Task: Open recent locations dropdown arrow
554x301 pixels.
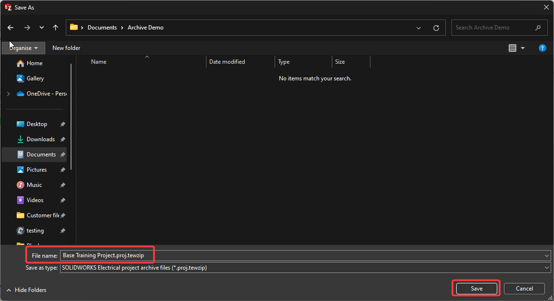Action: click(x=41, y=28)
